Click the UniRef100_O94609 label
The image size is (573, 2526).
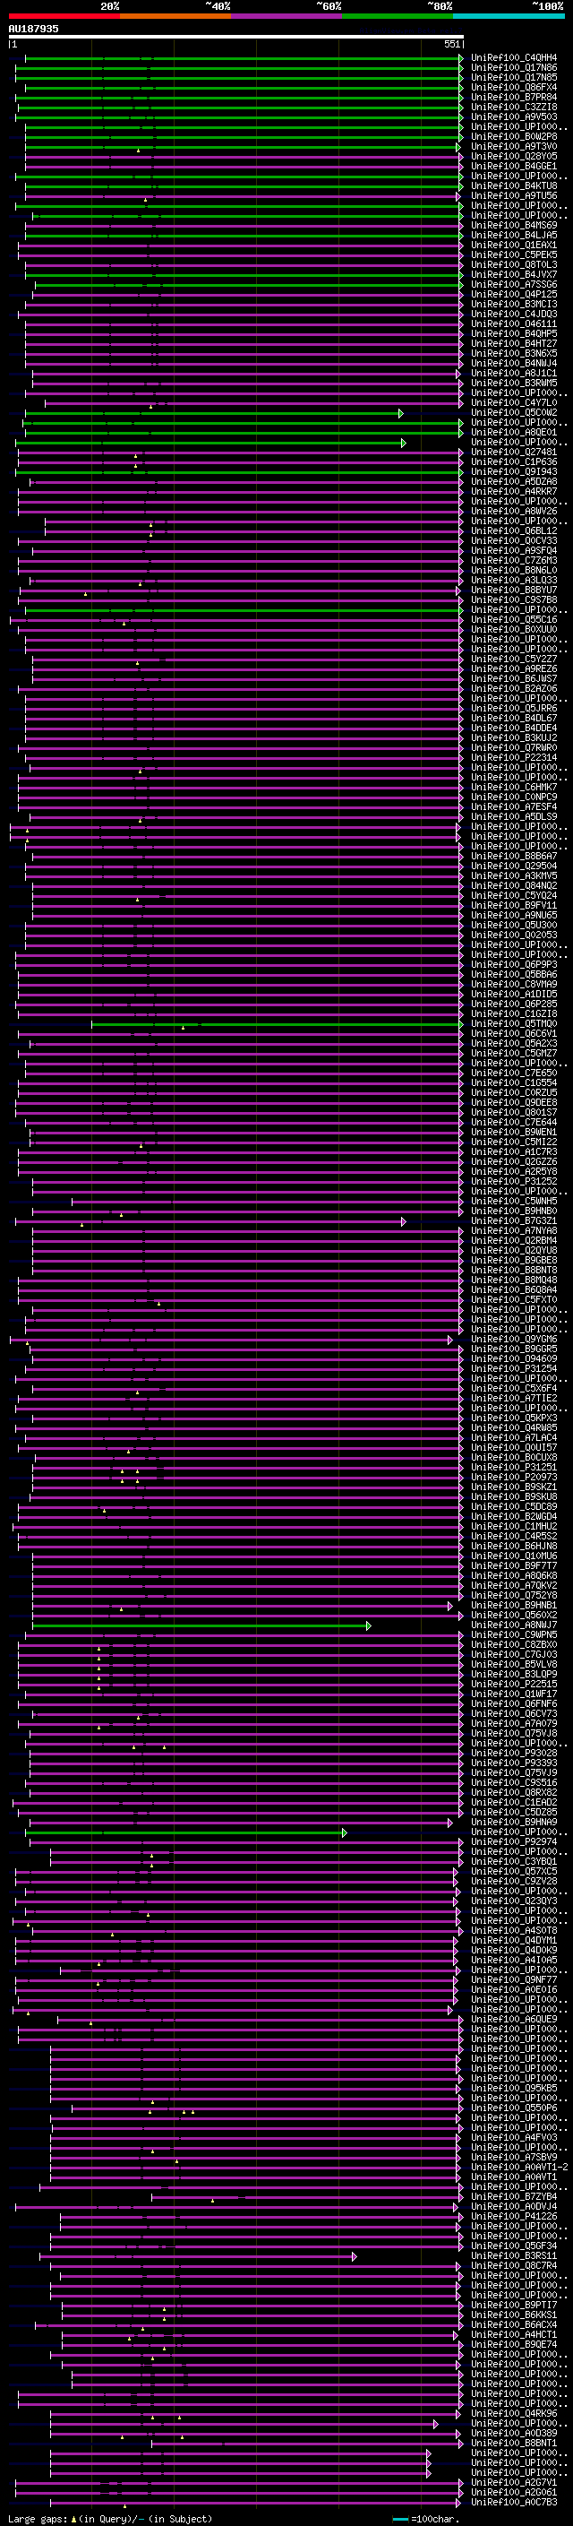(514, 1359)
